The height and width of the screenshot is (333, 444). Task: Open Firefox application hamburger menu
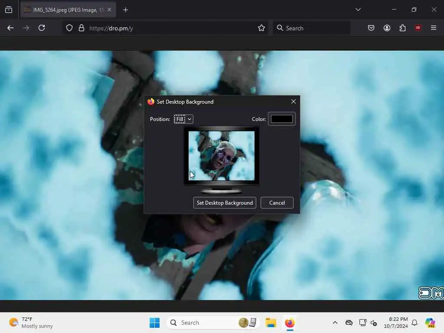(x=434, y=28)
